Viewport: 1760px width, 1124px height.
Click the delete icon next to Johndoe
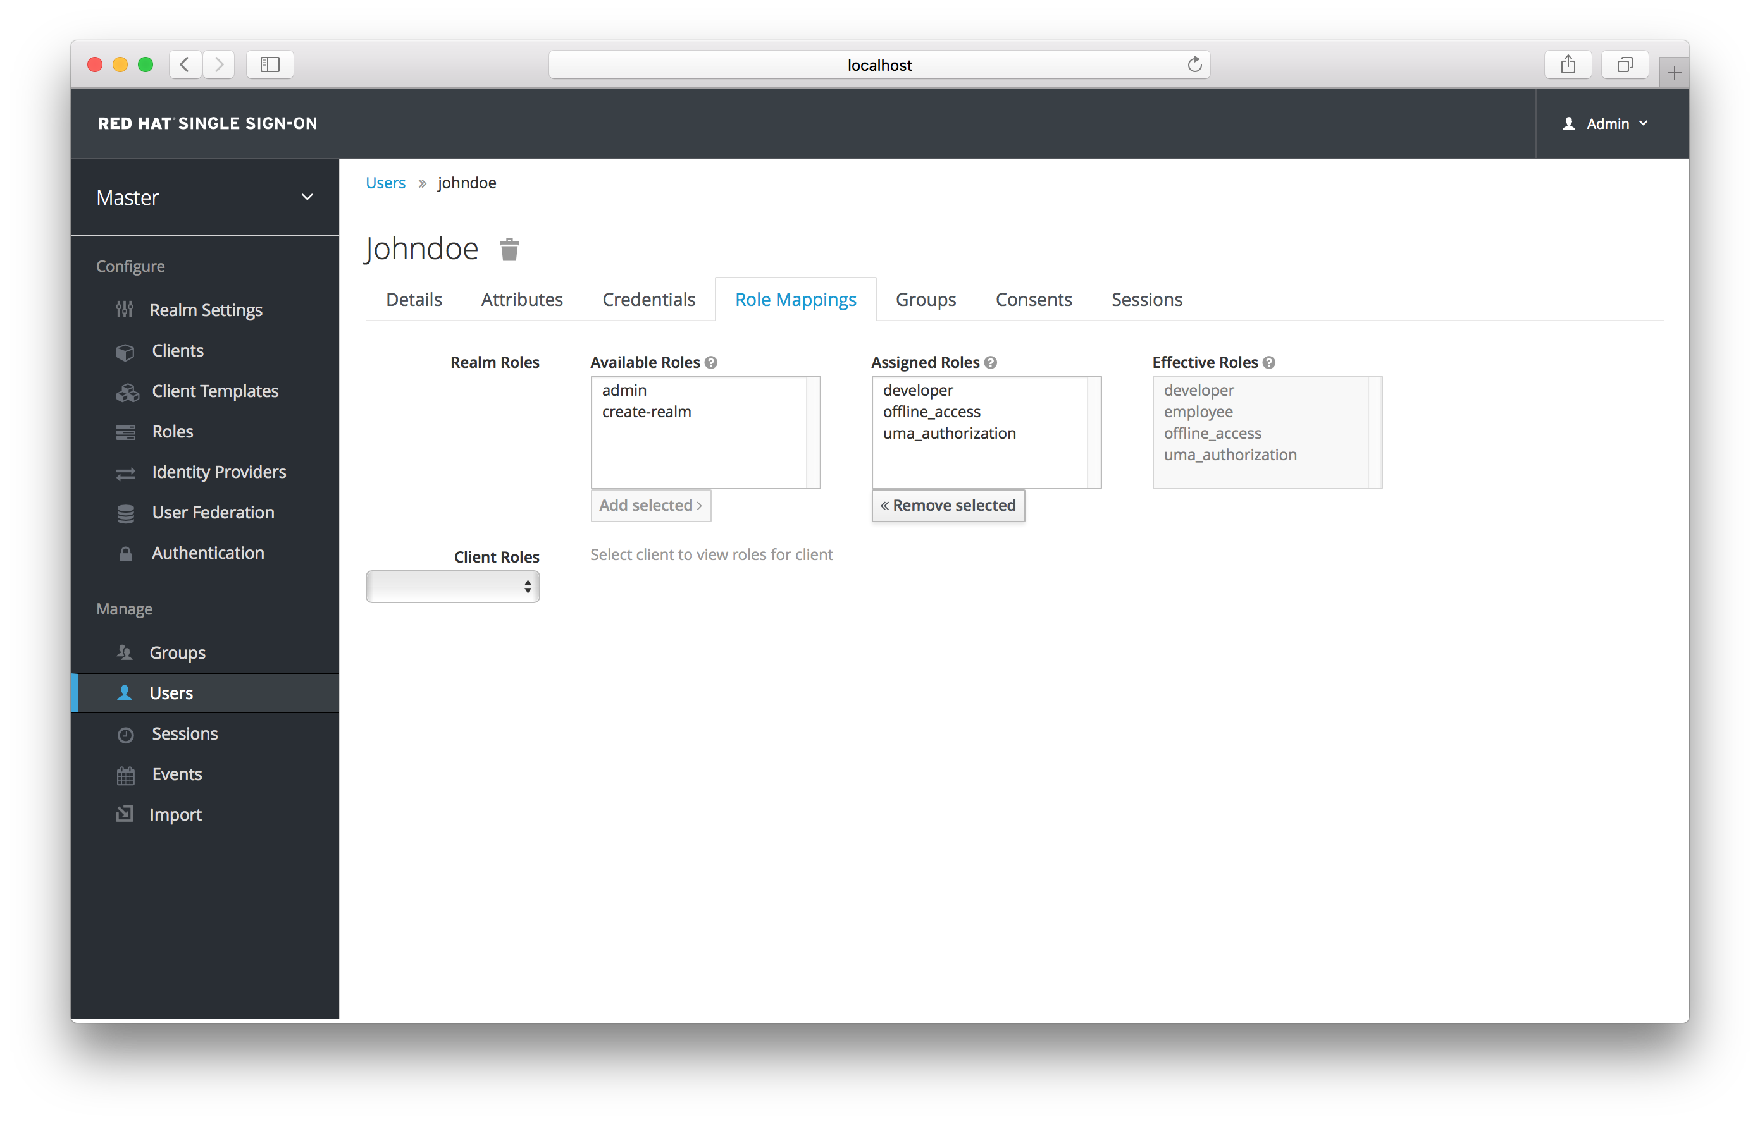509,248
